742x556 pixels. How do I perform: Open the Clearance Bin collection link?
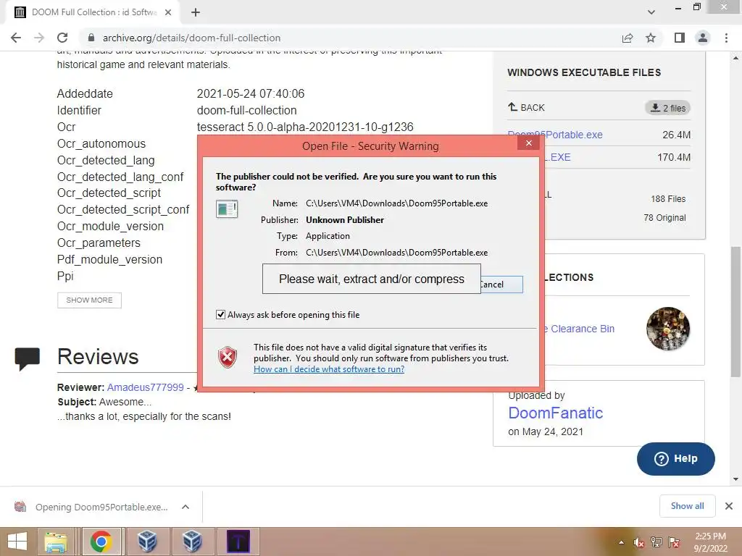578,329
